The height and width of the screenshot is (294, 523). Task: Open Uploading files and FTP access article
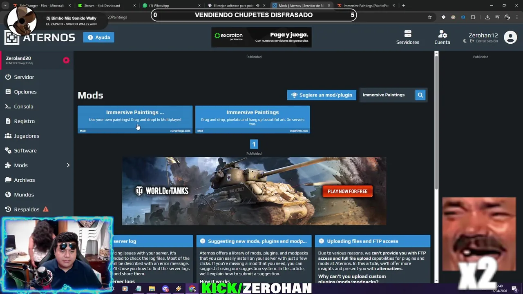(x=372, y=241)
